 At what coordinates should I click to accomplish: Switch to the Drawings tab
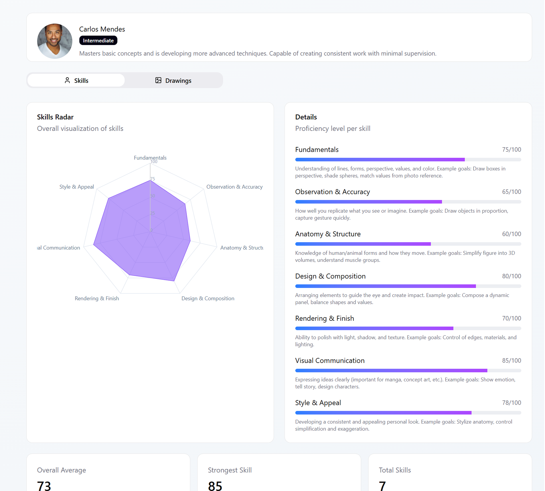(178, 80)
